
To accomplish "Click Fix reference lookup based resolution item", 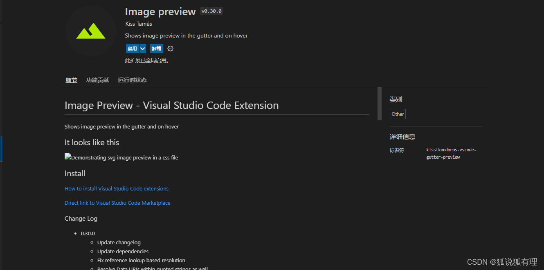I will point(141,260).
